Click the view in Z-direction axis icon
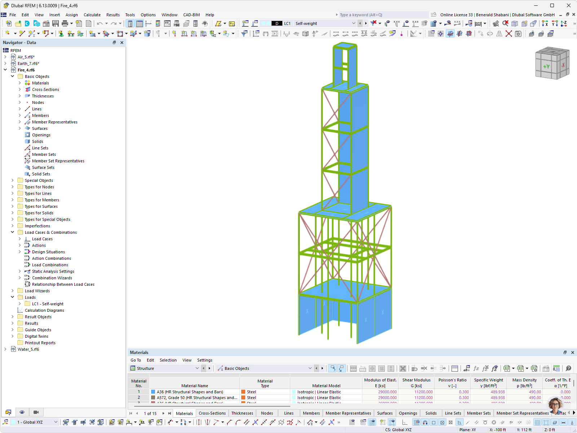Screen dimensions: 577x433 564,23
